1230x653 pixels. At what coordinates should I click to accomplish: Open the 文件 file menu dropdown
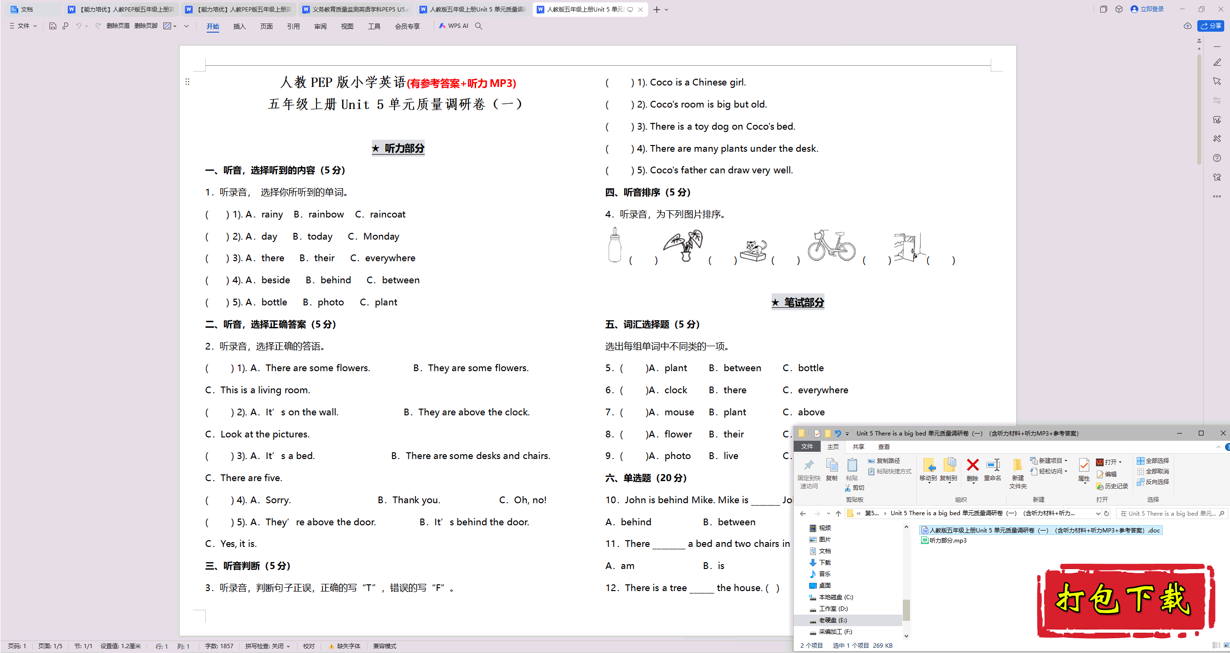click(23, 26)
